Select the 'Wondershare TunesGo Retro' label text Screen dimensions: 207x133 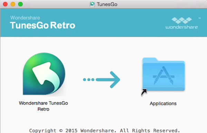(43, 106)
